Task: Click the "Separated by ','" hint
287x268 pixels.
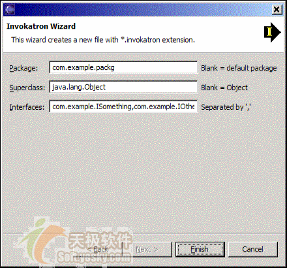Action: click(x=226, y=107)
